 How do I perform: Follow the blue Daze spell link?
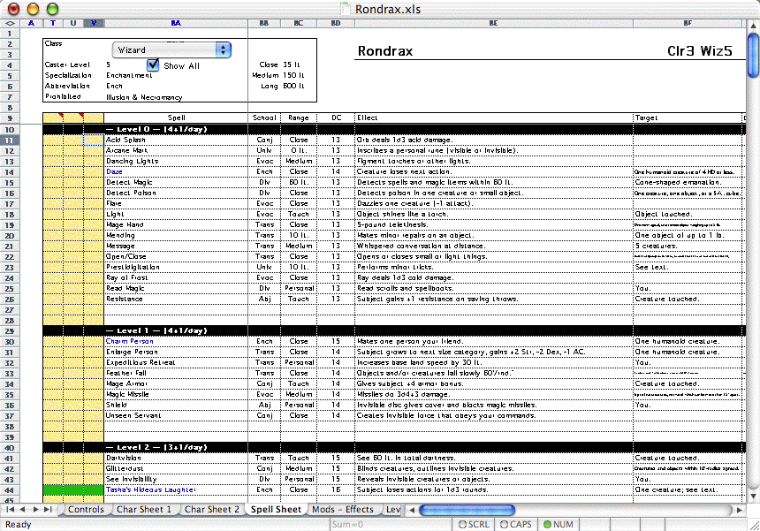click(114, 171)
